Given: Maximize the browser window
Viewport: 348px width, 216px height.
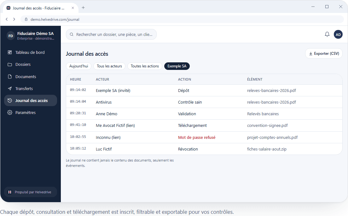Looking at the screenshot, I should 327,7.
